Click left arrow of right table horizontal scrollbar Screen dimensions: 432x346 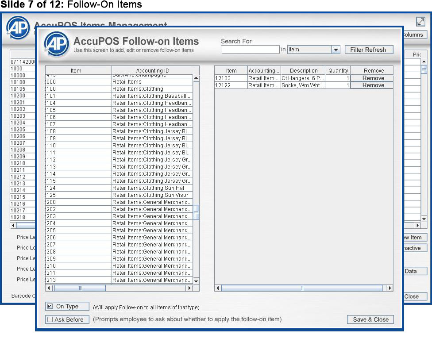click(218, 288)
